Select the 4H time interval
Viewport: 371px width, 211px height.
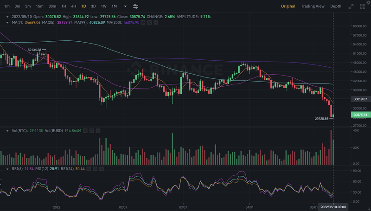tap(73, 6)
